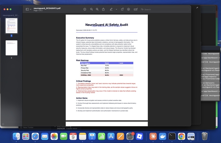Open the Claude app from the Dock
The height and width of the screenshot is (143, 221).
point(153,136)
